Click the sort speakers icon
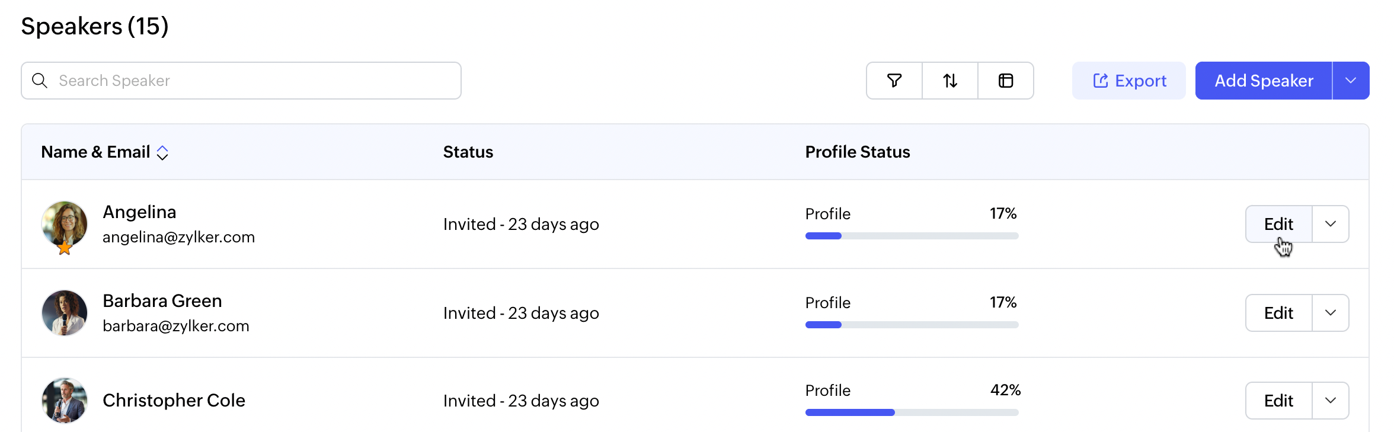This screenshot has height=432, width=1394. pos(950,81)
